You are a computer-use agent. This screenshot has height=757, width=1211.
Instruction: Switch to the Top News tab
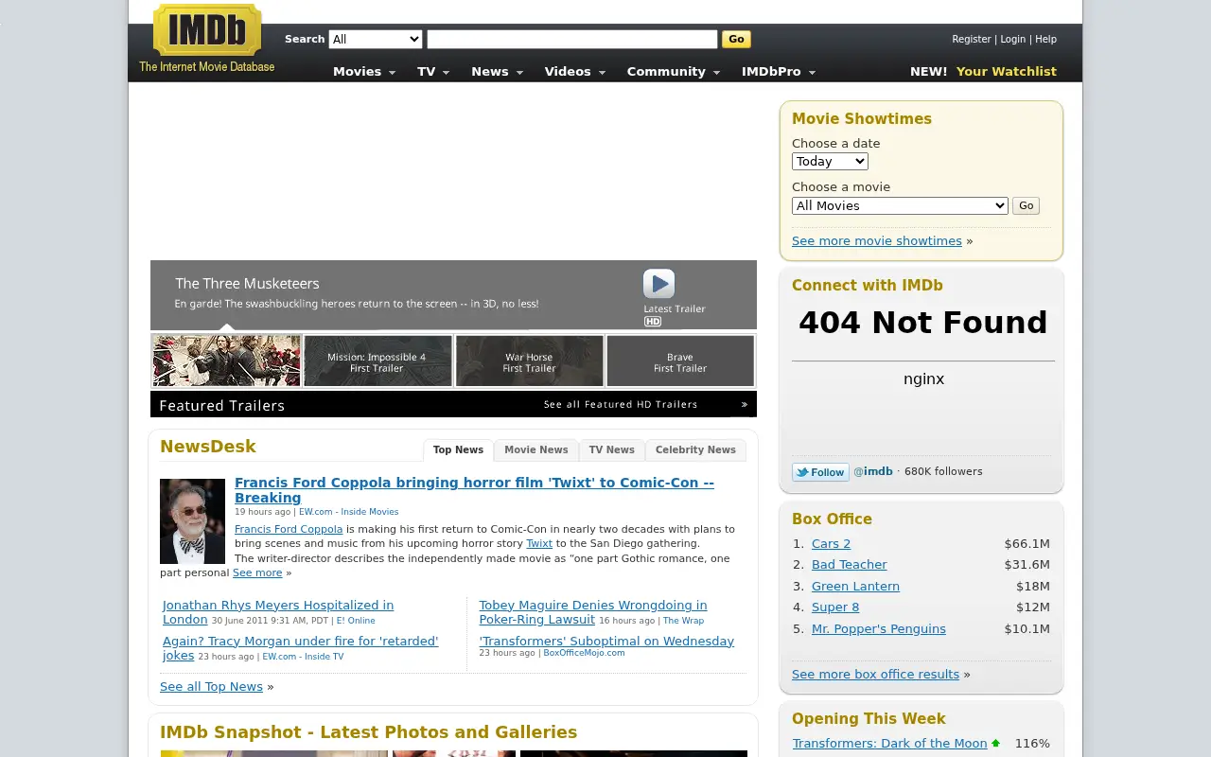tap(458, 449)
